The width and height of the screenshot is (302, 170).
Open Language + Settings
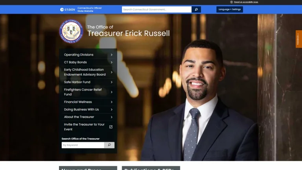click(x=230, y=9)
